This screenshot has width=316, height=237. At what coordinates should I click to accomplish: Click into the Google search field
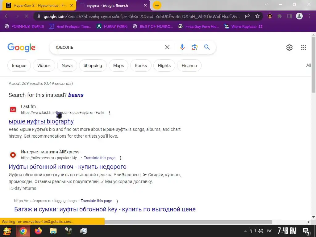[x=109, y=47]
